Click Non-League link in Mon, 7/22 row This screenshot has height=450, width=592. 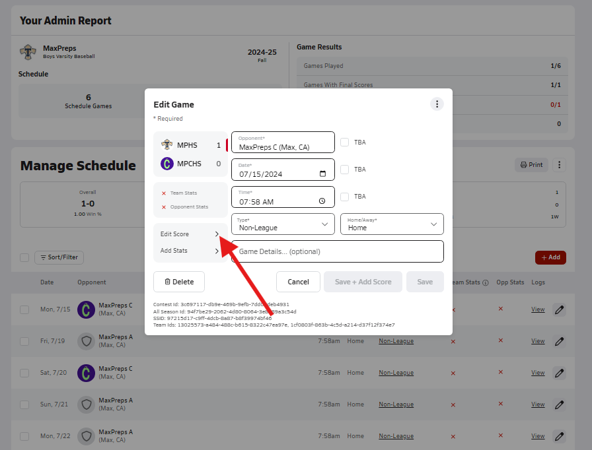[x=396, y=436]
